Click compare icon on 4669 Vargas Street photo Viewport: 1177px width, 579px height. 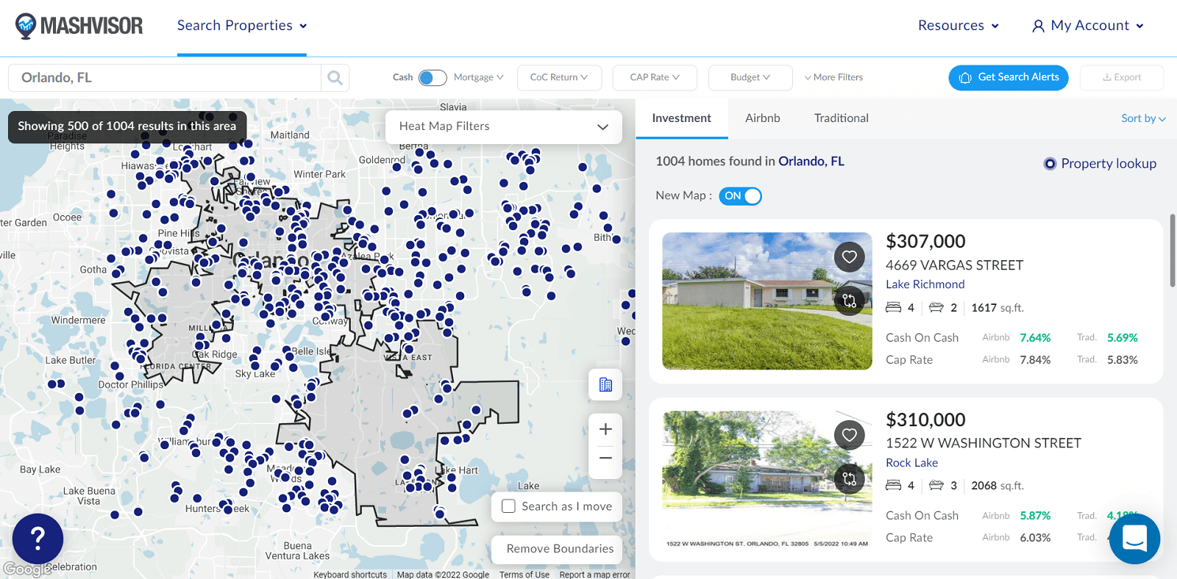click(849, 300)
